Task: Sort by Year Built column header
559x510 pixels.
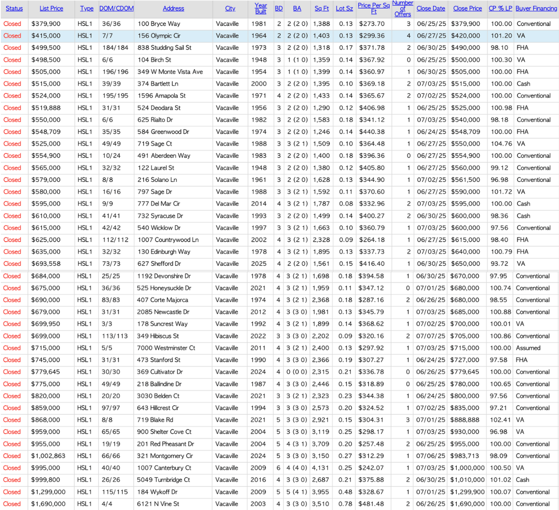Action: [261, 8]
